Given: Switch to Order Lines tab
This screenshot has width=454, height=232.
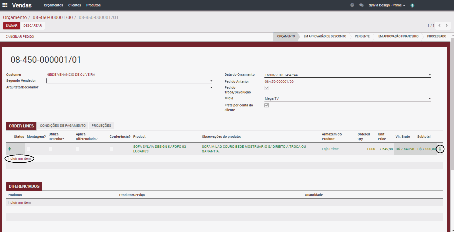Looking at the screenshot, I should (21, 126).
